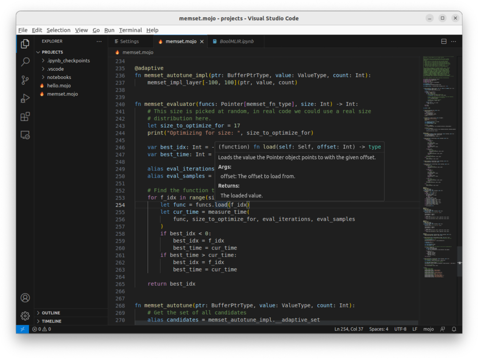Open the Run and Debug view
Screen dimensions: 478x361
tap(25, 99)
